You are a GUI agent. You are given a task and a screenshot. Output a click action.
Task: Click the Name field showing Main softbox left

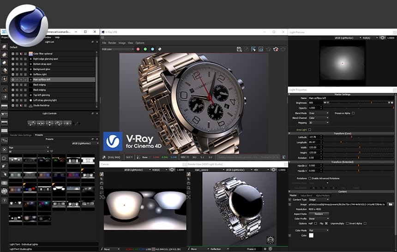351,98
